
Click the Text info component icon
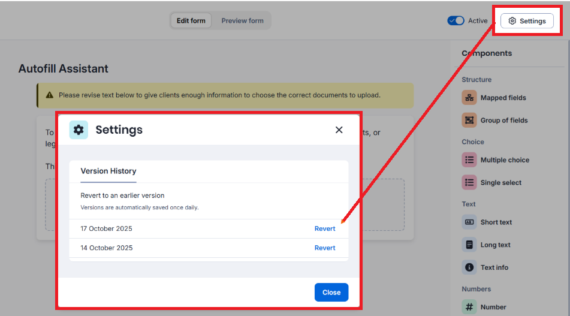(469, 267)
